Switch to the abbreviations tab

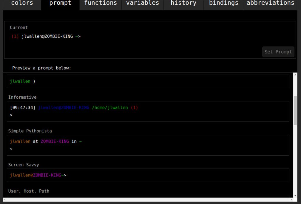(x=270, y=4)
